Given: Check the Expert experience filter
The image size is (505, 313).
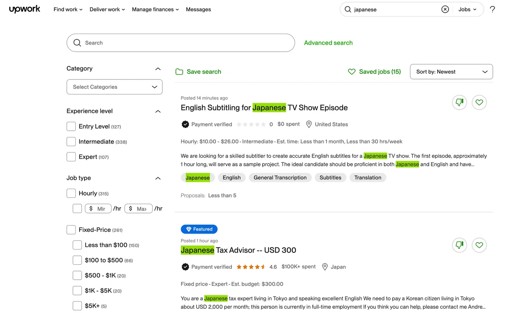Looking at the screenshot, I should coord(71,157).
